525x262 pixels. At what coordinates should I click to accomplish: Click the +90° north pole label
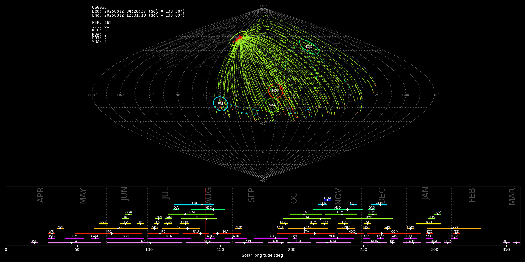pyautogui.click(x=263, y=6)
